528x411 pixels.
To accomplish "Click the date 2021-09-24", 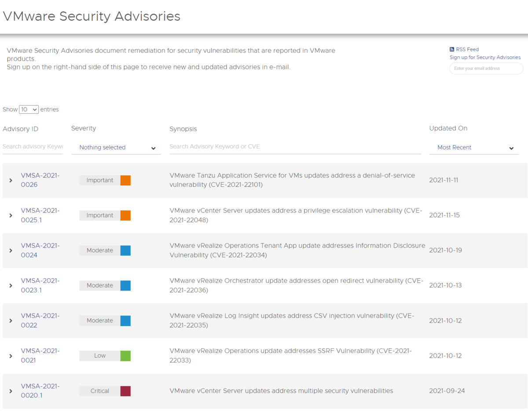I will point(447,391).
